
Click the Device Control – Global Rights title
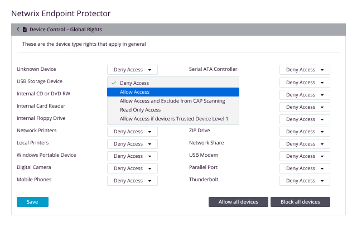[x=66, y=30]
